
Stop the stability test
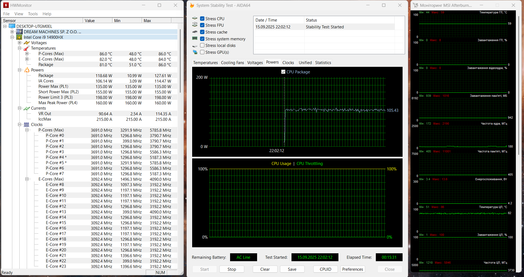click(x=231, y=269)
